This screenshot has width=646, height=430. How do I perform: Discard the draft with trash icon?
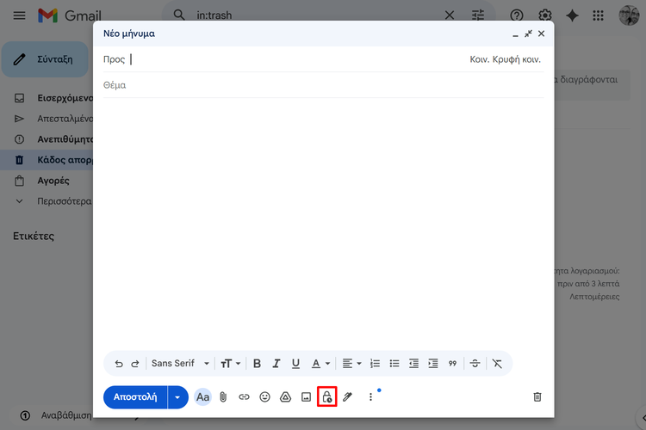point(537,397)
